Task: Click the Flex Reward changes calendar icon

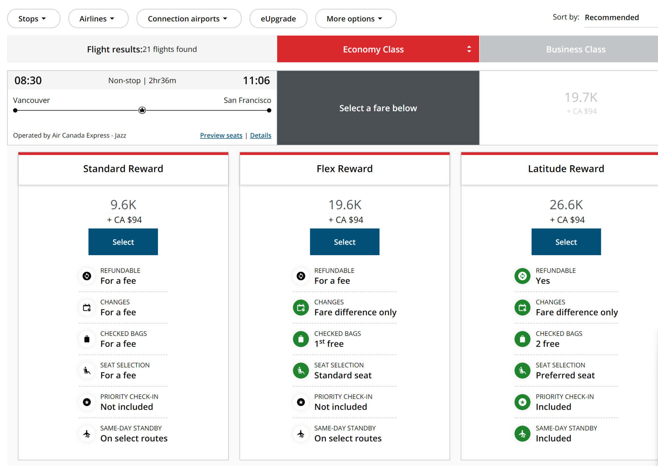Action: (x=301, y=307)
